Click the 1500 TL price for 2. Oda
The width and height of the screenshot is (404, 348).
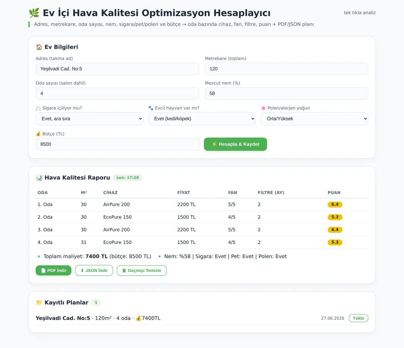coord(187,217)
